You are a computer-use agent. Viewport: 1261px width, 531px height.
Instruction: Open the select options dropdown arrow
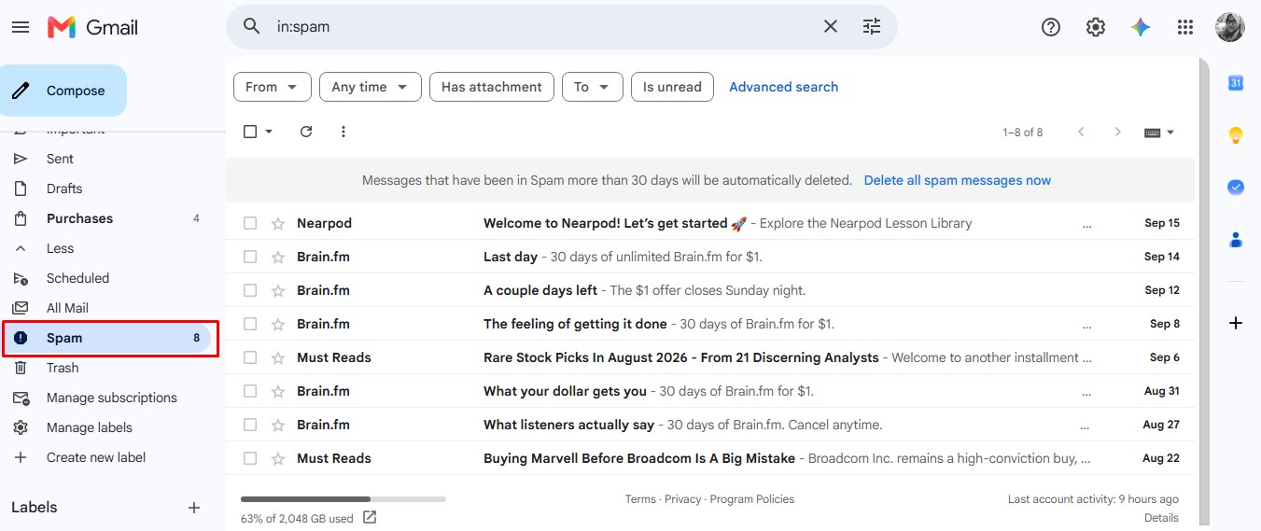269,132
